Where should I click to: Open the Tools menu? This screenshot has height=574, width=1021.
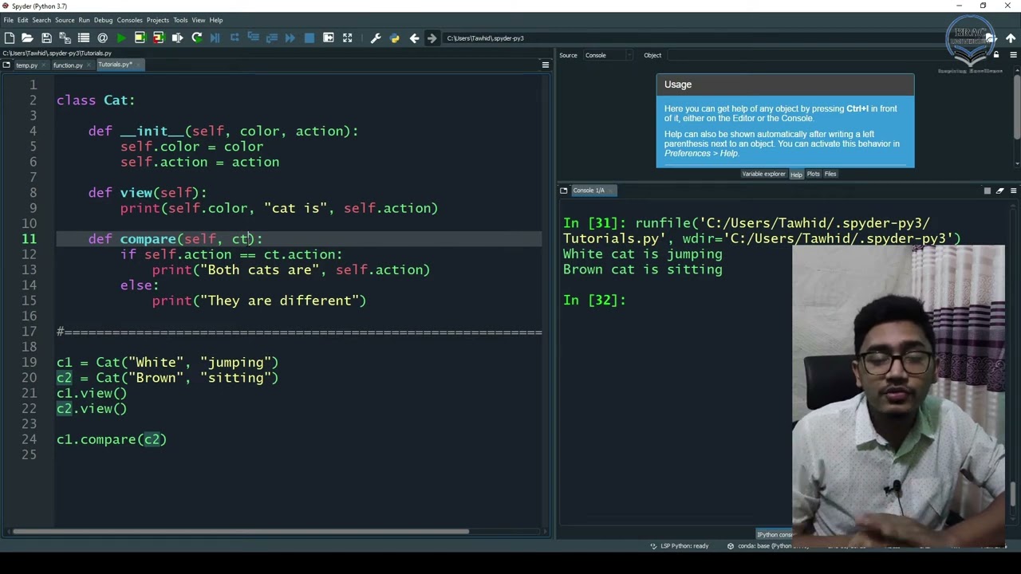(180, 20)
